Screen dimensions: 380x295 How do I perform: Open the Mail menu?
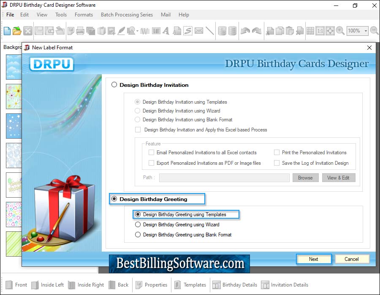point(166,15)
